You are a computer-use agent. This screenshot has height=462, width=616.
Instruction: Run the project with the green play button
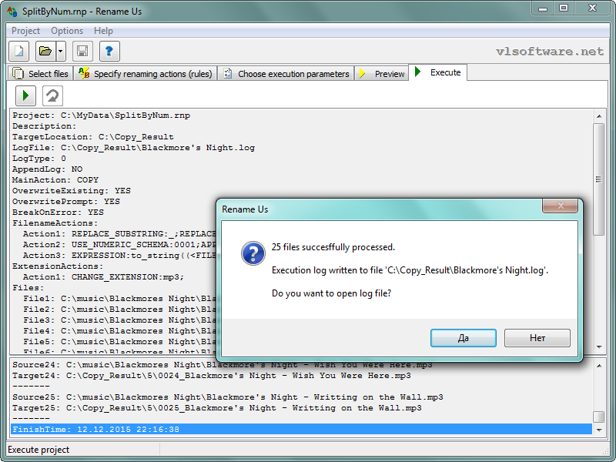click(26, 95)
